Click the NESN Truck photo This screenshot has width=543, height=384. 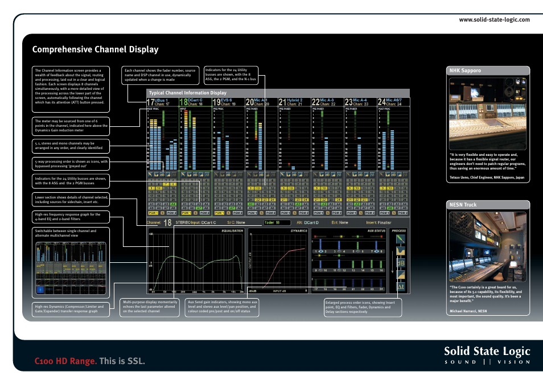[x=488, y=247]
